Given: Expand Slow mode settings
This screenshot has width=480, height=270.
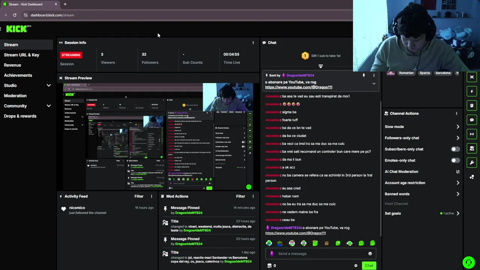Looking at the screenshot, I should click(x=457, y=127).
